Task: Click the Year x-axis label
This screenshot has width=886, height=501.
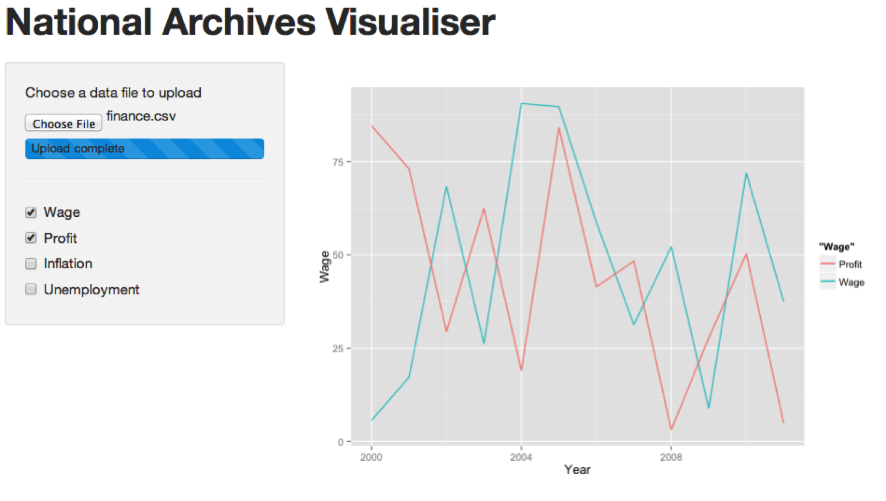Action: coord(577,469)
